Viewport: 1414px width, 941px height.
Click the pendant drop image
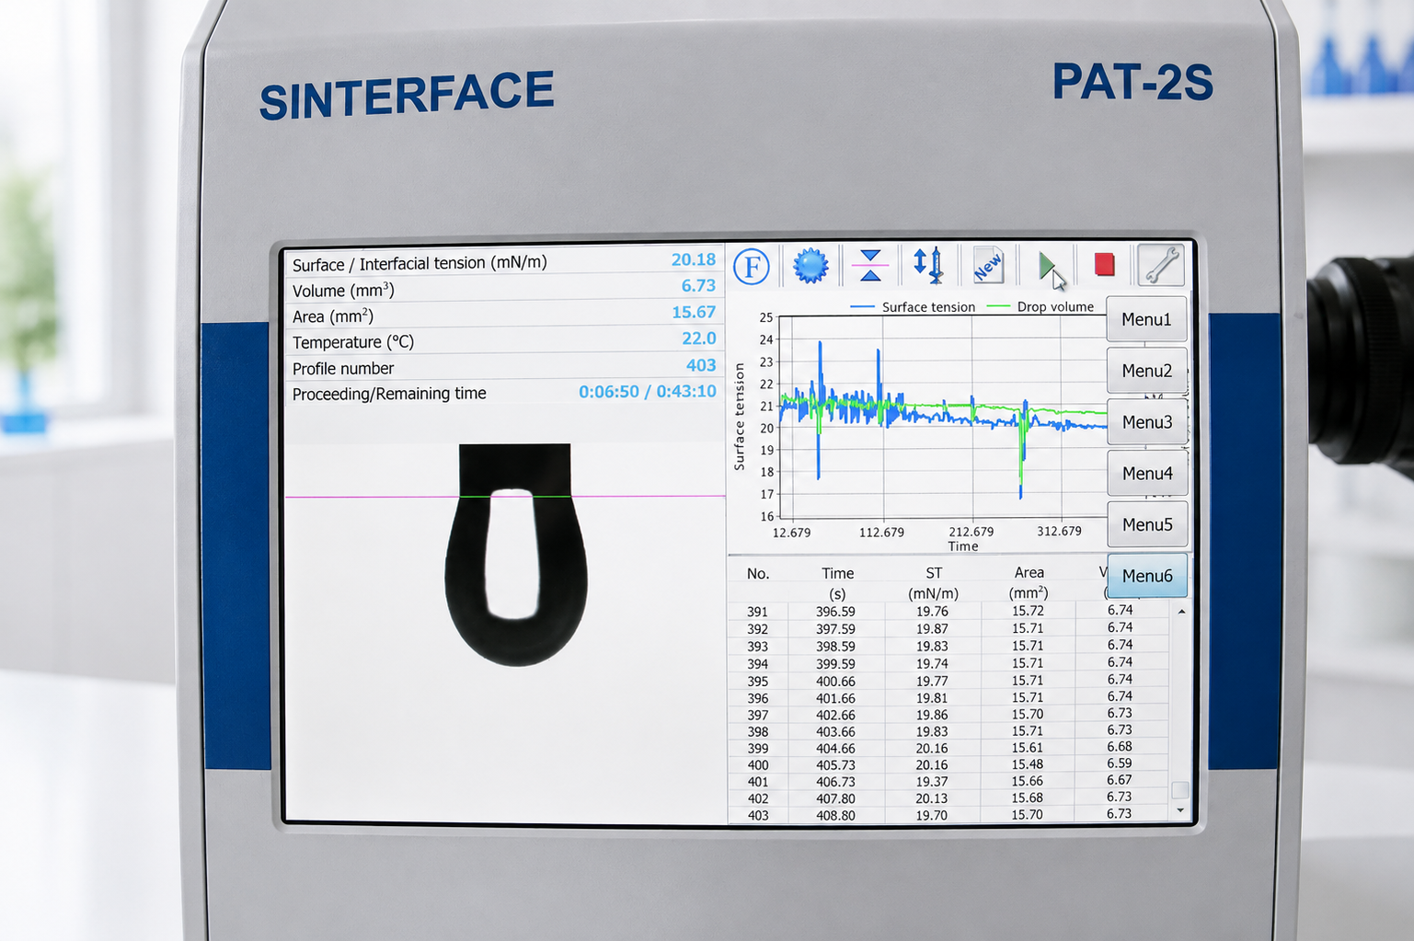[515, 555]
